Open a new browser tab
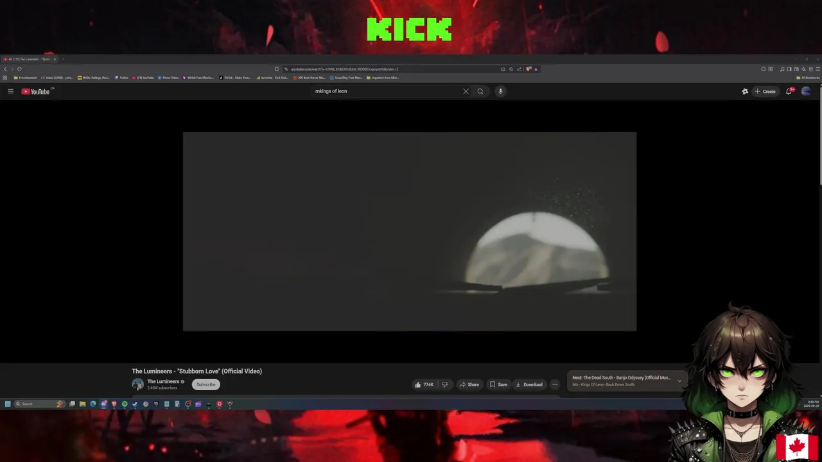Viewport: 822px width, 462px height. (63, 59)
